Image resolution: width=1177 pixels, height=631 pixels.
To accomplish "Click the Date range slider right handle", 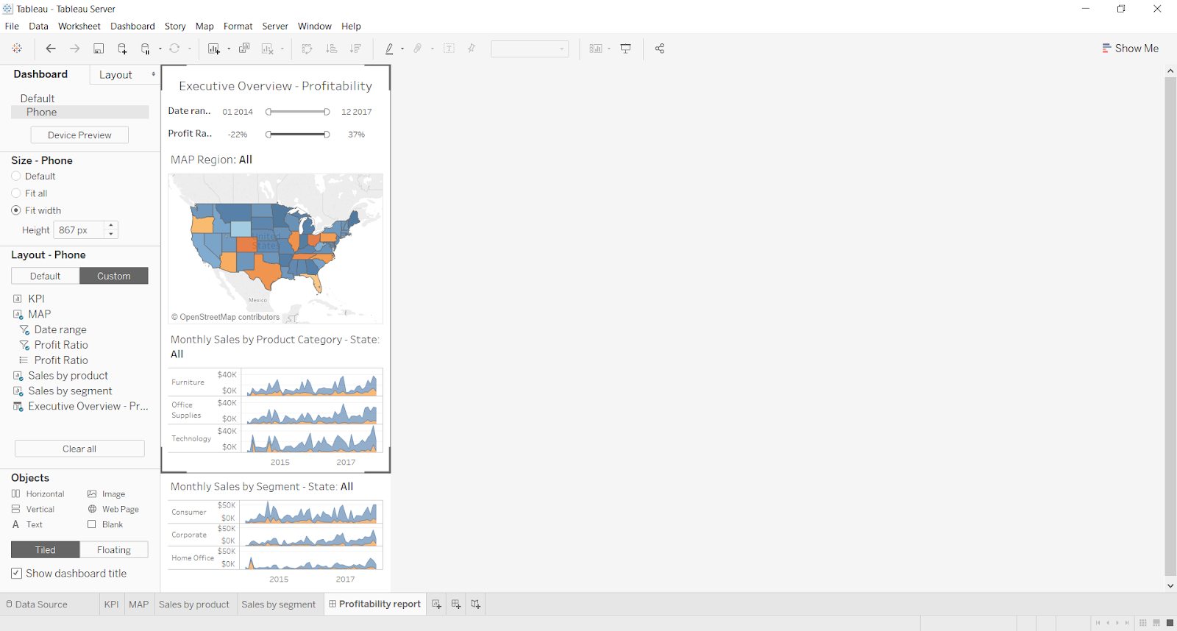I will pyautogui.click(x=327, y=112).
